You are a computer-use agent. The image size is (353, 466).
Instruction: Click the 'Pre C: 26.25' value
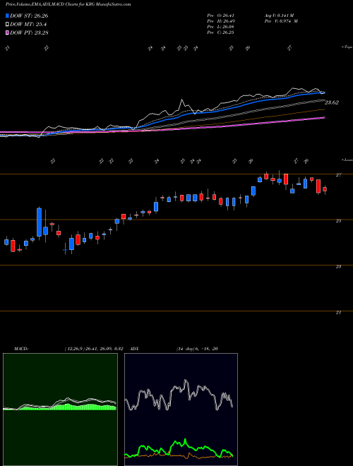221,32
